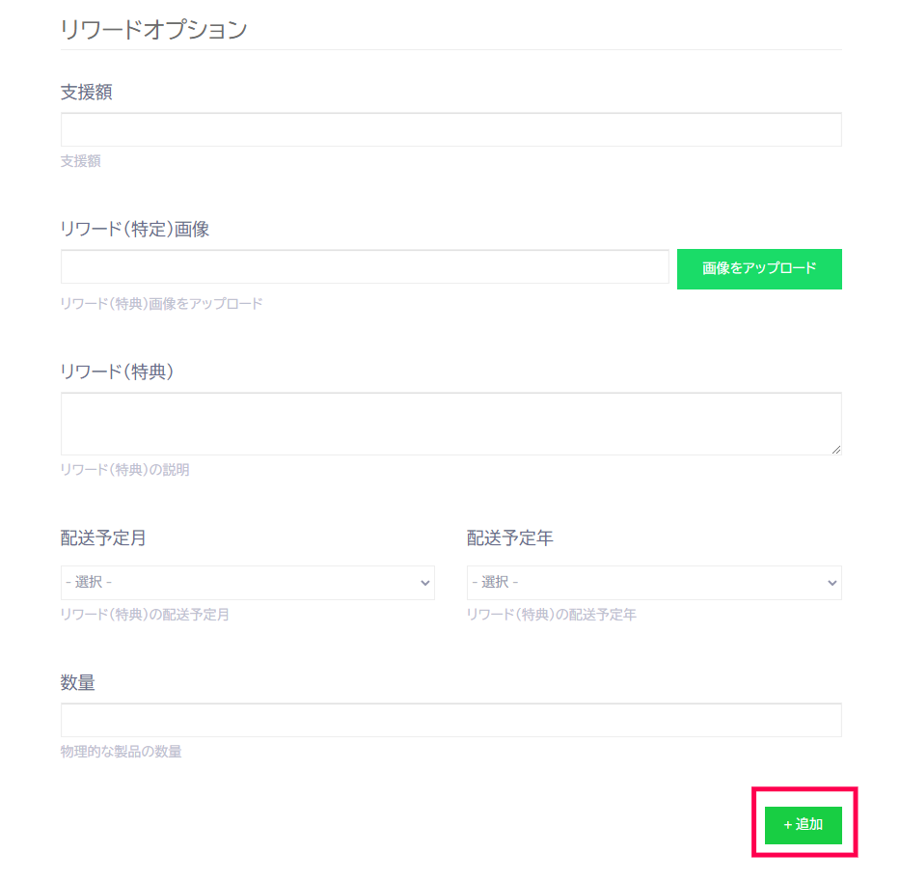Click the リワードオプション section heading
Screen dimensions: 900x881
(x=153, y=29)
